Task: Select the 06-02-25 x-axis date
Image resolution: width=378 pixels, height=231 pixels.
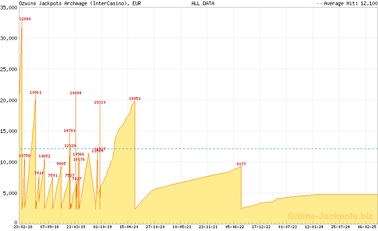Action: (367, 227)
